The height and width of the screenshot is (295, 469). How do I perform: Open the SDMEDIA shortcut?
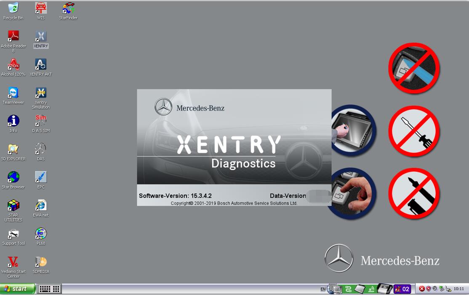[41, 265]
